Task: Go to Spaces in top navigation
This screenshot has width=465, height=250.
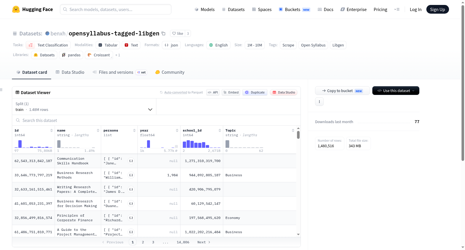Action: pyautogui.click(x=262, y=9)
